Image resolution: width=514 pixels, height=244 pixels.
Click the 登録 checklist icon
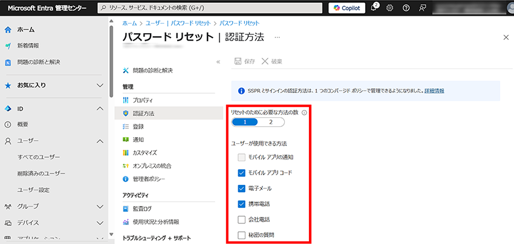[x=126, y=126]
